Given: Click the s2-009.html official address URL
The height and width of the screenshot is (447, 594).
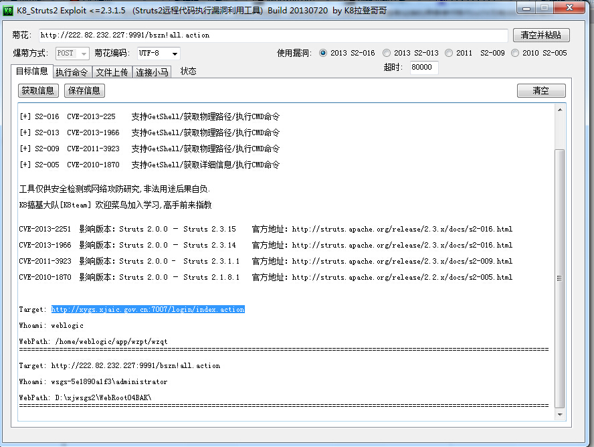Looking at the screenshot, I should tap(402, 261).
